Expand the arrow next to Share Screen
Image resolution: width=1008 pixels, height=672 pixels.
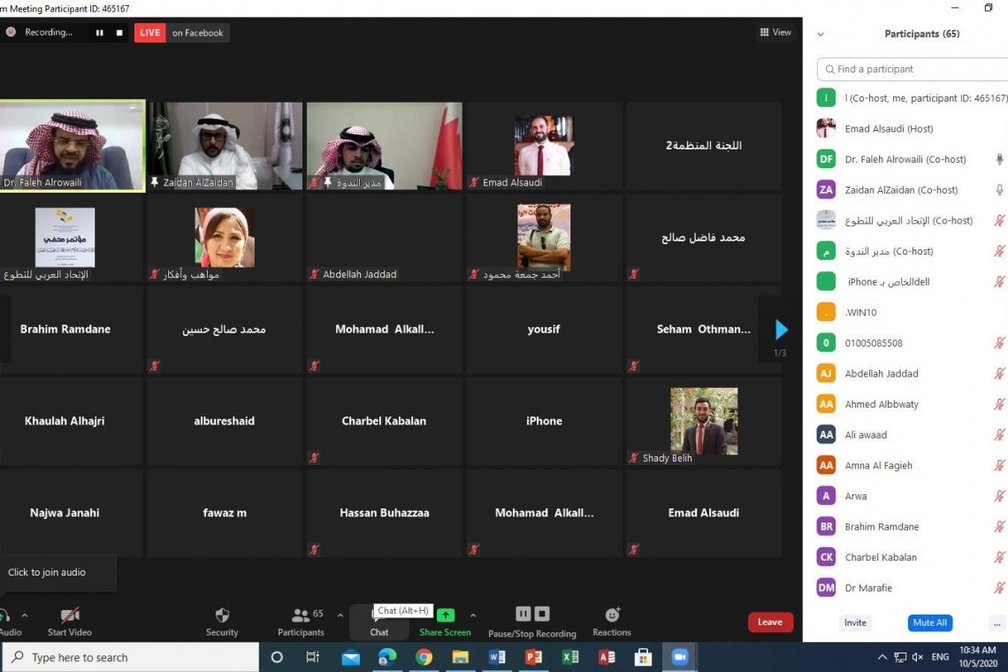click(473, 615)
